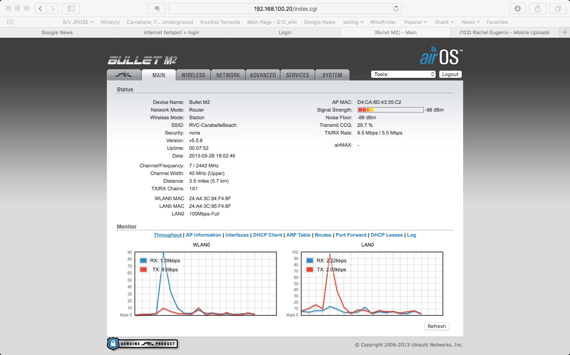Reload the page with the address bar icon
The width and height of the screenshot is (570, 355).
tap(396, 9)
